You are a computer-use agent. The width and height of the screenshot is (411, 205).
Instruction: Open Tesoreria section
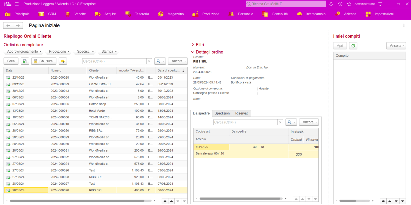tap(137, 14)
